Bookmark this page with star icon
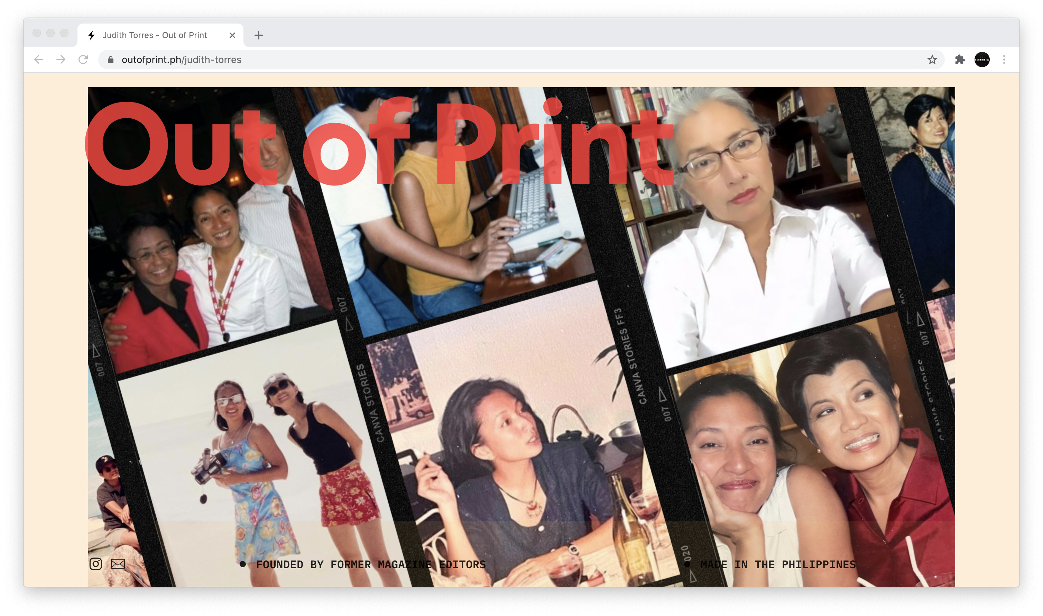 [932, 60]
